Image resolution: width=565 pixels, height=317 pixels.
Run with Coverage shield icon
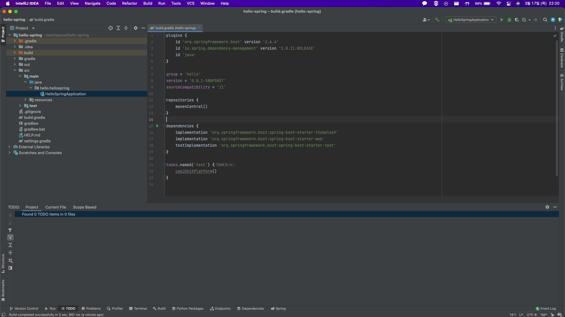pos(517,20)
